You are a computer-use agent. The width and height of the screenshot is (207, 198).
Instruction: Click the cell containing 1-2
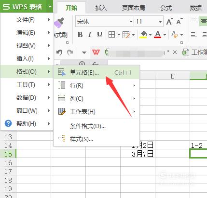pos(198,145)
